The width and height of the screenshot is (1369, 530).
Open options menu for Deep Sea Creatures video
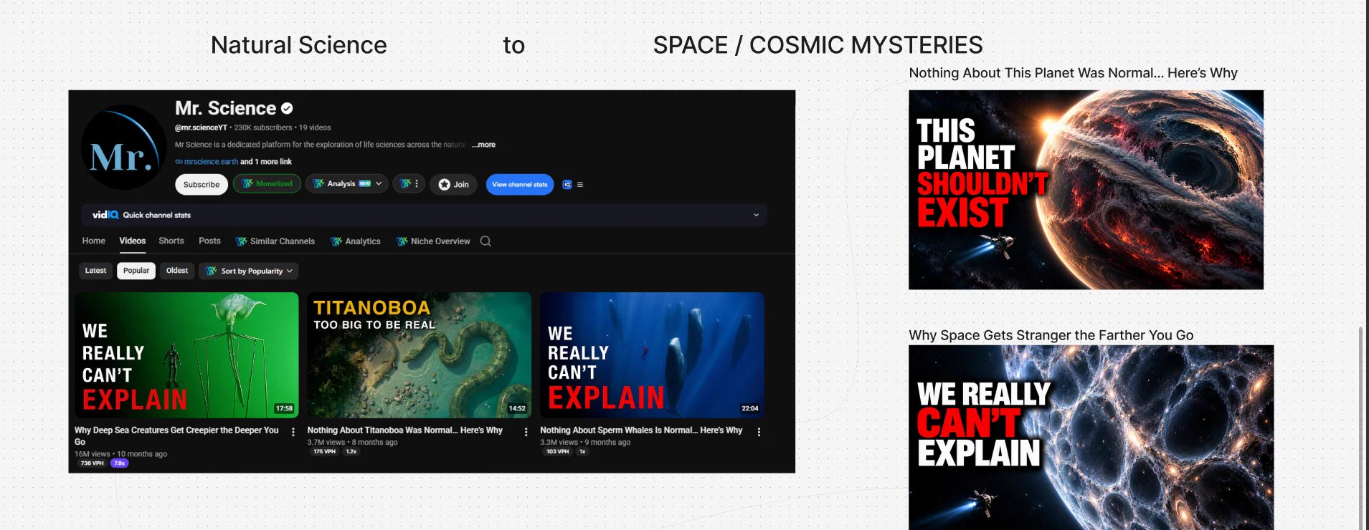[293, 432]
